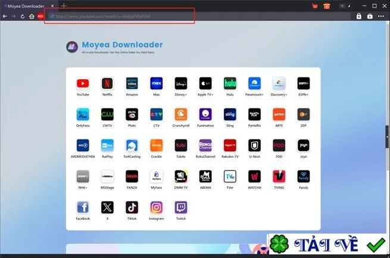The image size is (390, 258).
Task: Choose the WATCHA icon
Action: [x=254, y=176]
